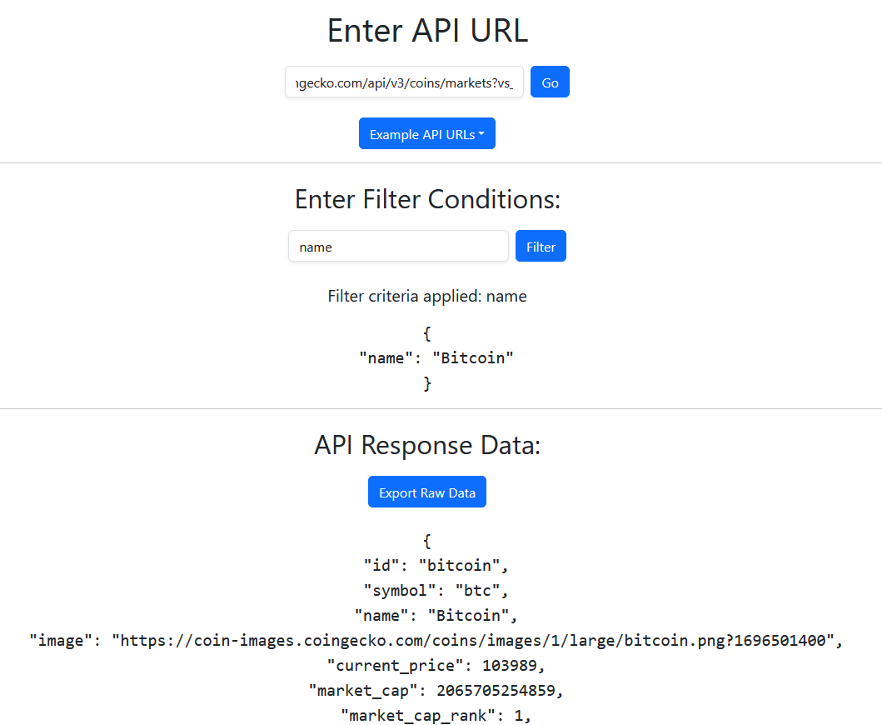Click the 'Enter Filter Conditions:' heading
The height and width of the screenshot is (725, 882).
click(x=427, y=199)
